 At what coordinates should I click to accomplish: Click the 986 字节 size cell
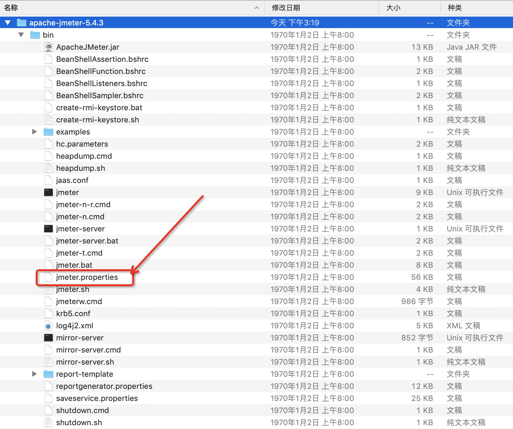click(417, 302)
